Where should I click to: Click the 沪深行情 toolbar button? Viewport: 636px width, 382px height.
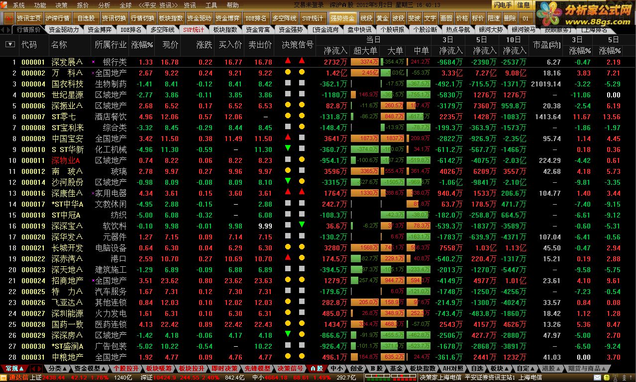point(58,18)
